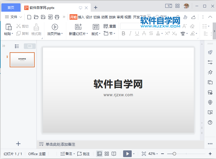216x159 pixels.
Task: Expand more quick access tools chevron
Action: (x=64, y=17)
